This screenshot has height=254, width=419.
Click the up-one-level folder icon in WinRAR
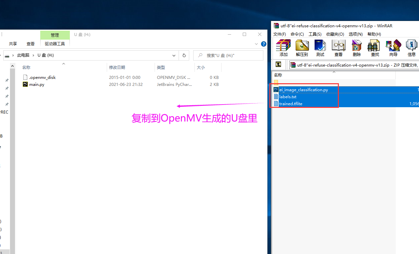(x=280, y=65)
